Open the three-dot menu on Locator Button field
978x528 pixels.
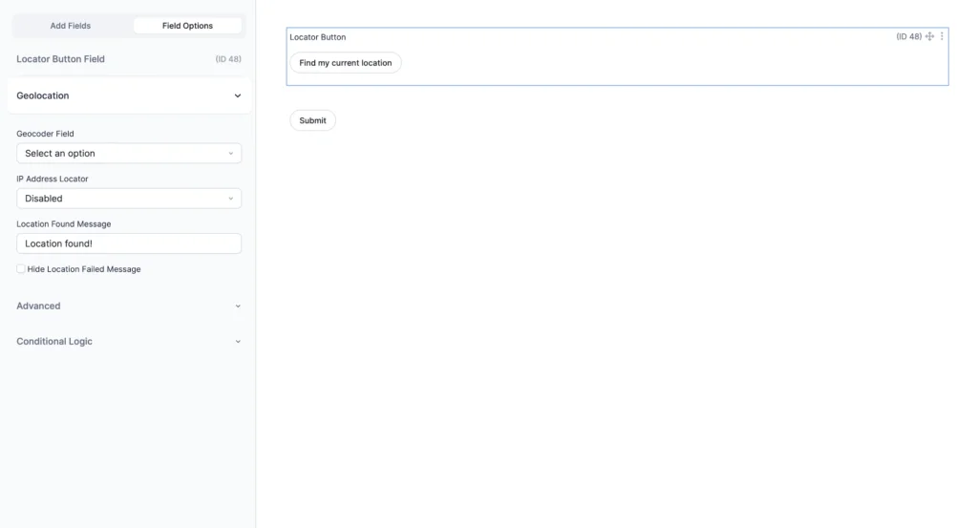(942, 36)
